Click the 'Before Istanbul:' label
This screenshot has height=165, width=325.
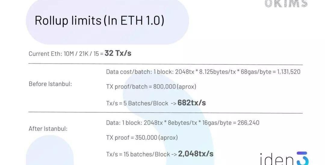(50, 84)
